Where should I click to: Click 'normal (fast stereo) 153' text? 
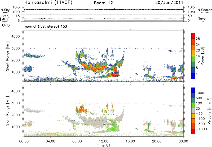point(46,26)
